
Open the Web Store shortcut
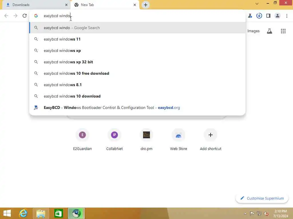tap(179, 139)
